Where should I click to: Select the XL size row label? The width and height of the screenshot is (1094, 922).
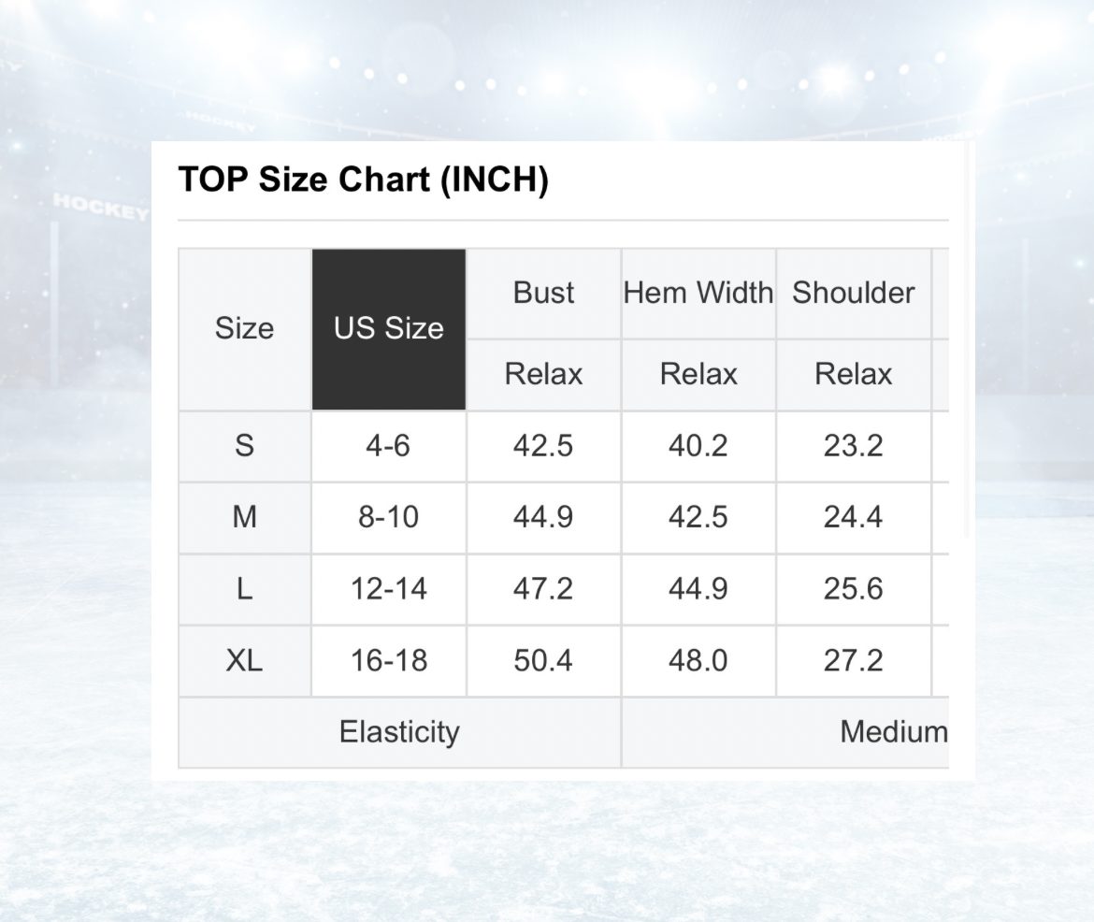point(244,661)
